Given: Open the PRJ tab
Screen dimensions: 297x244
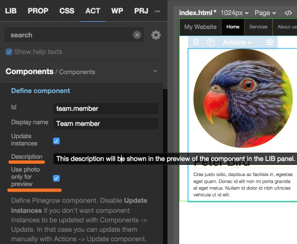Looking at the screenshot, I should (141, 11).
